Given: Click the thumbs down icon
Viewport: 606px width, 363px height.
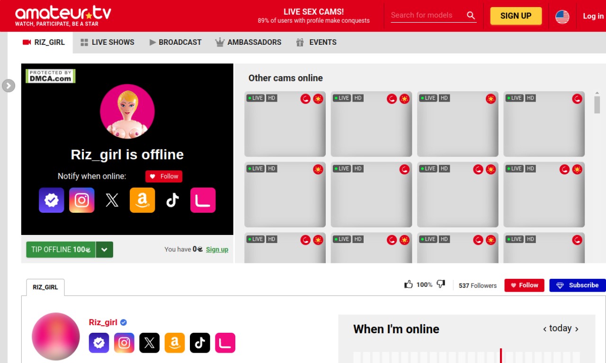Looking at the screenshot, I should point(441,284).
